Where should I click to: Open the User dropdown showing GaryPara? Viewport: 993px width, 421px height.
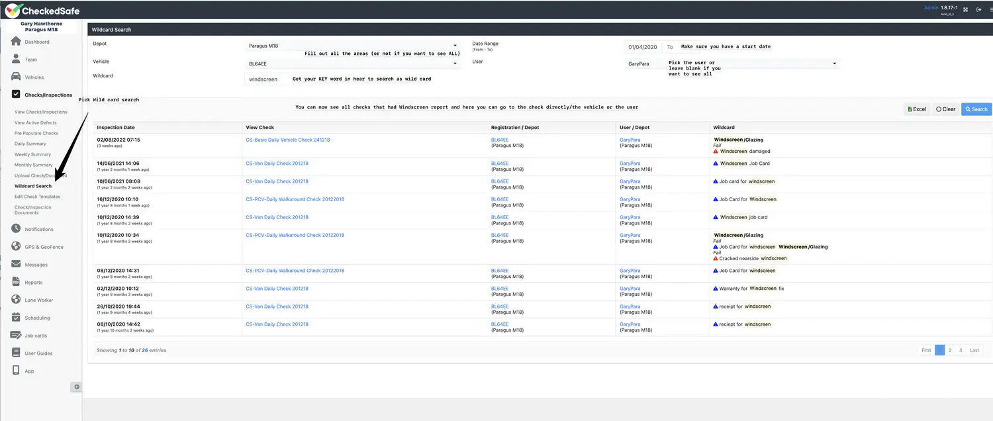pos(732,64)
